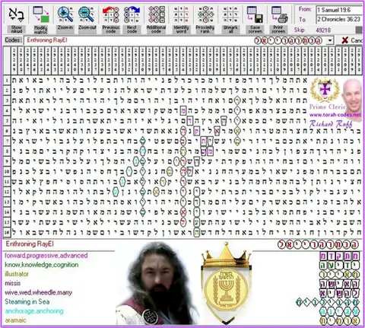
Task: Go to the Next code
Action: coord(132,14)
